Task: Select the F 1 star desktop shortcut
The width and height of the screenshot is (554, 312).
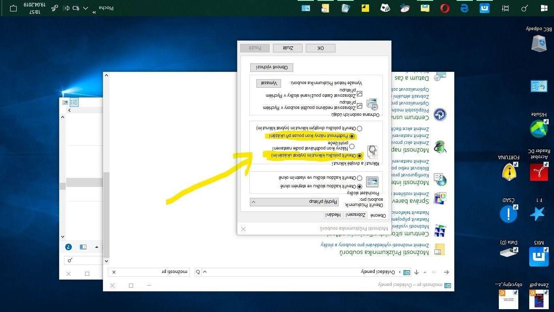Action: pyautogui.click(x=539, y=210)
